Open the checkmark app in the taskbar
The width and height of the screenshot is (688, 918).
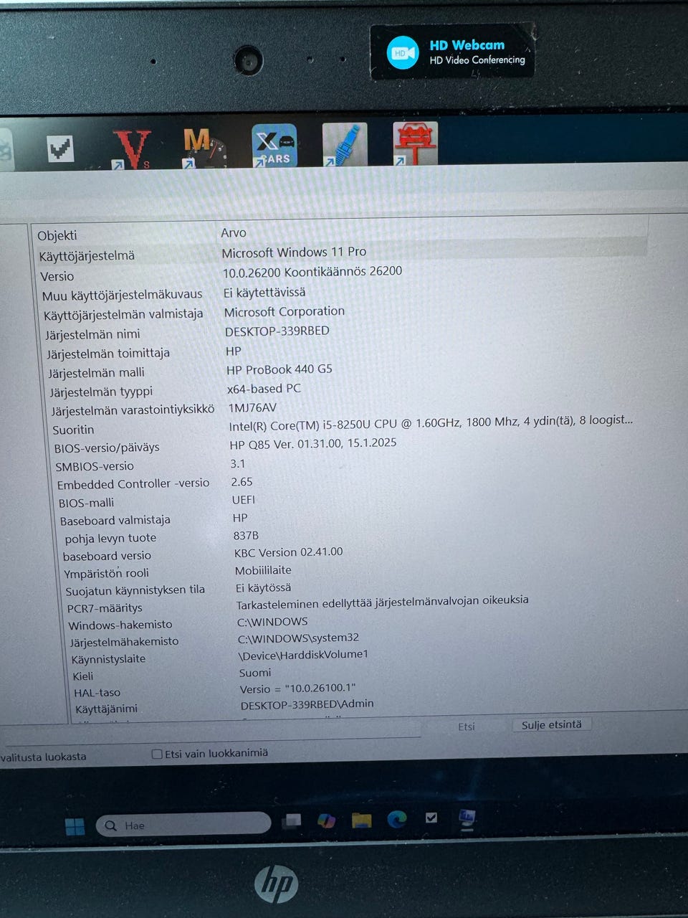431,818
